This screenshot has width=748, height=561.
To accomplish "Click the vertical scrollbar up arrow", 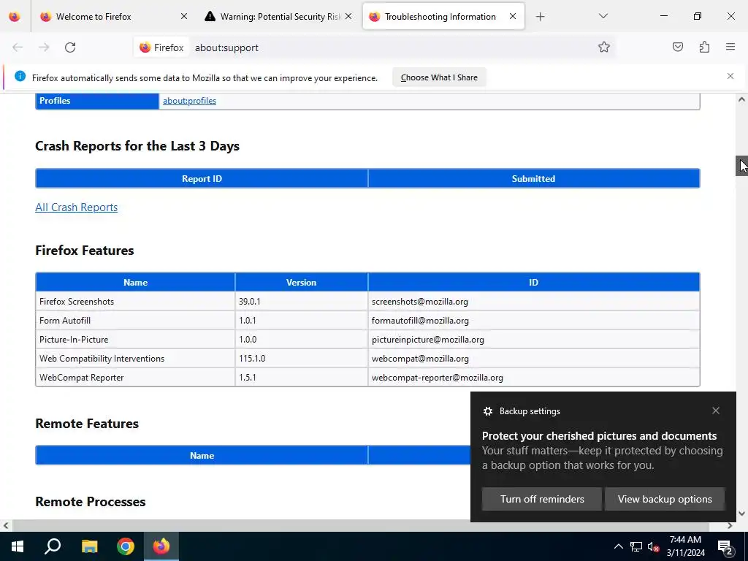I will 741,99.
